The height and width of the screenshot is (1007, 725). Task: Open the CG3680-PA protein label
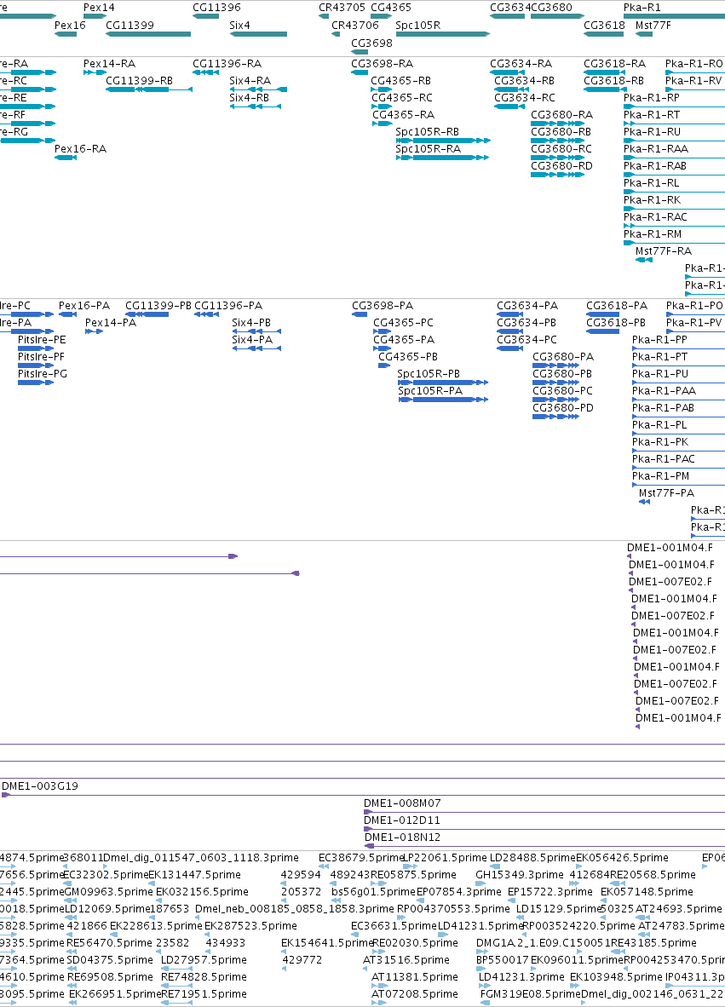(563, 357)
